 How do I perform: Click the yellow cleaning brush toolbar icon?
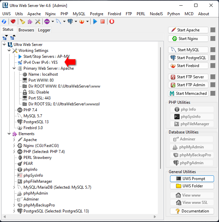pos(22,21)
